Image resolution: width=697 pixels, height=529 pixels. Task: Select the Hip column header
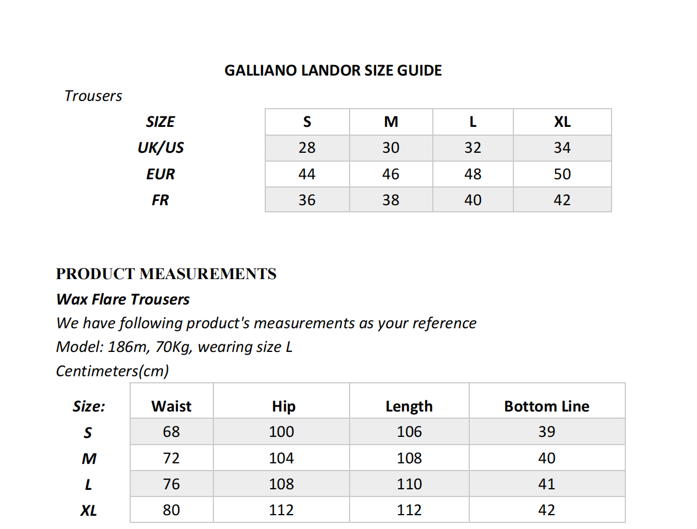coord(283,407)
